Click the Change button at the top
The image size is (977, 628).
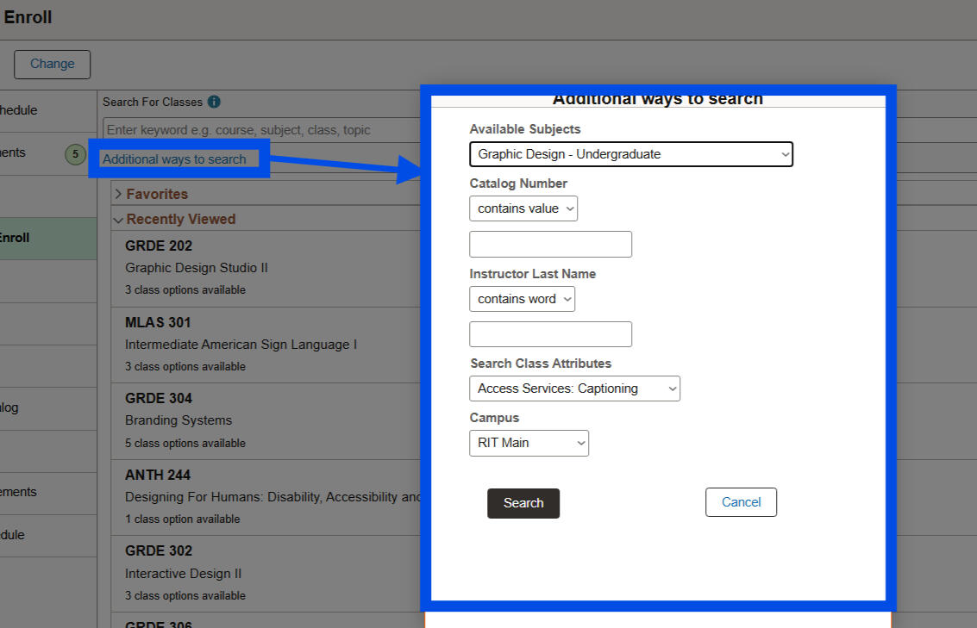pos(52,64)
